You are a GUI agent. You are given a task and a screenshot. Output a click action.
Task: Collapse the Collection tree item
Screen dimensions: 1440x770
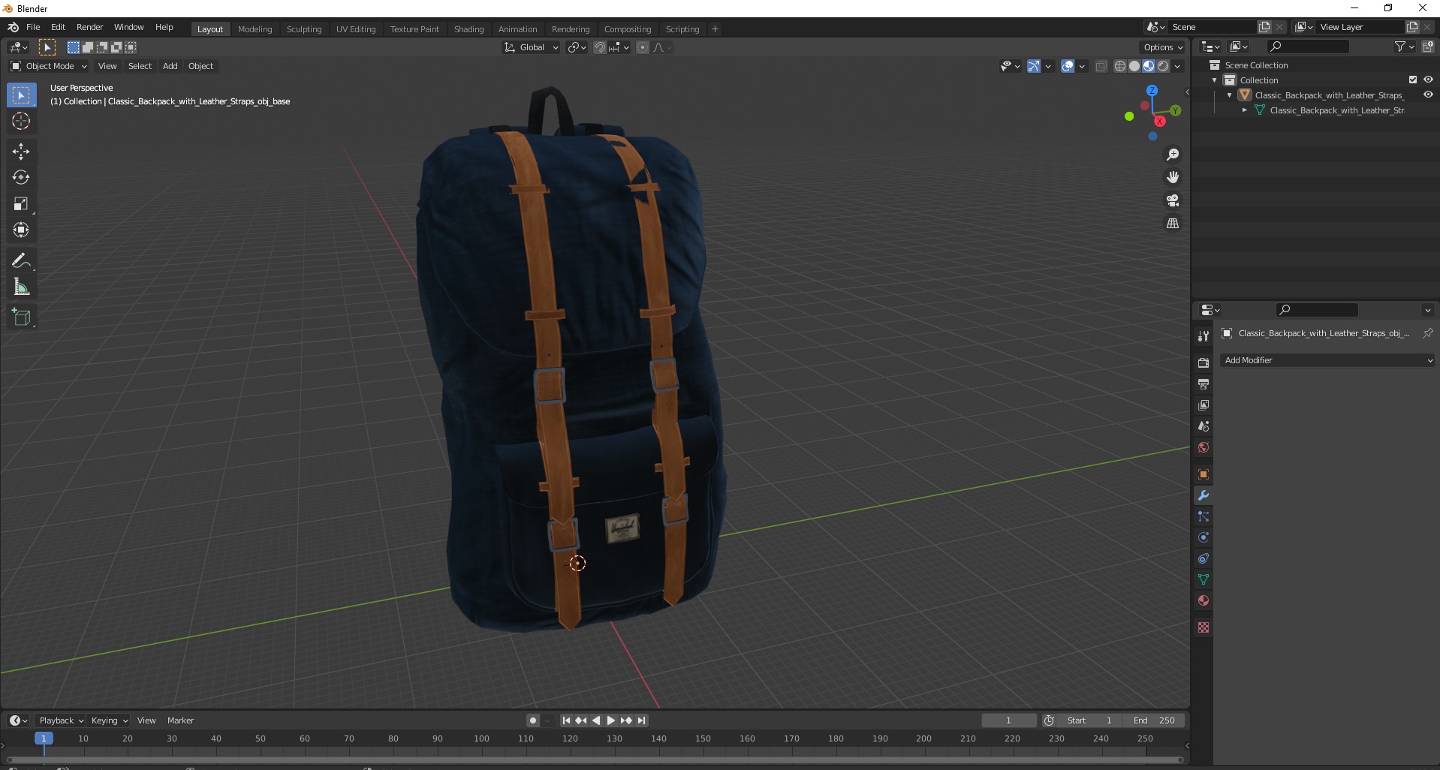(1215, 80)
